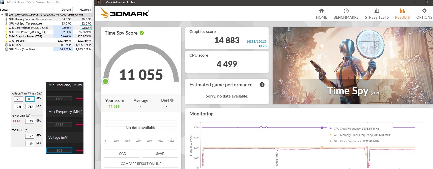This screenshot has width=433, height=169.
Task: Click the GPU Power Limit field 115
Action: [x=30, y=121]
